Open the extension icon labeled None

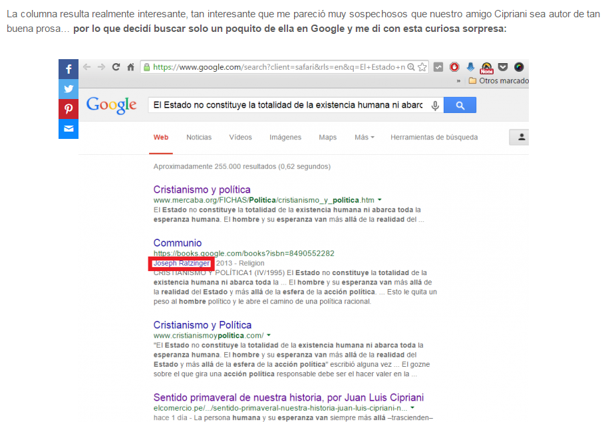[x=486, y=68]
